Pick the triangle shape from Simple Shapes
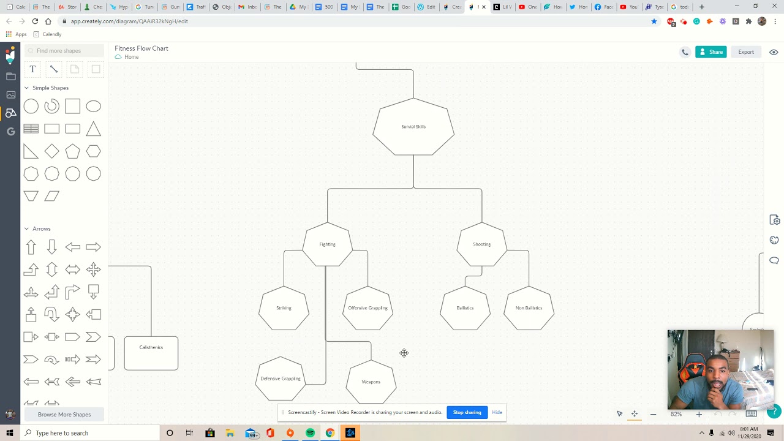This screenshot has width=784, height=441. pos(93,129)
